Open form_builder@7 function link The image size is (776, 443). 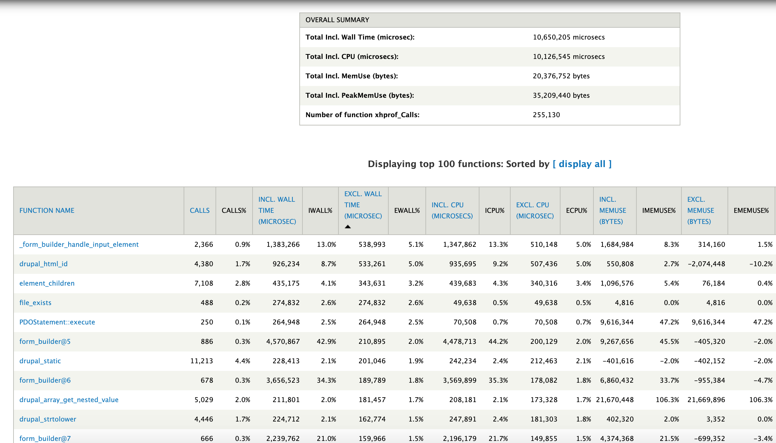45,438
